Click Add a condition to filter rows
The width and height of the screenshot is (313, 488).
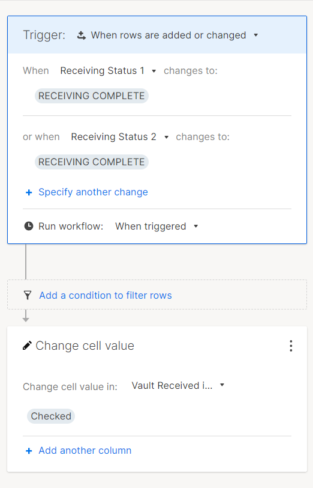[x=106, y=295]
